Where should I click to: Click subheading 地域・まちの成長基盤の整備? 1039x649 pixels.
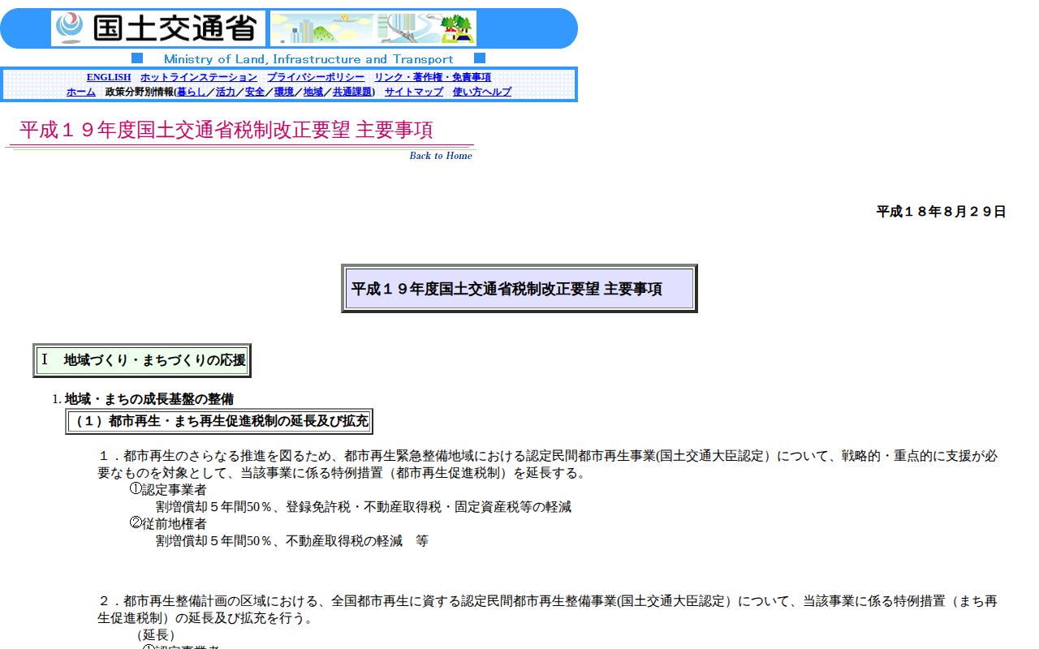pyautogui.click(x=149, y=398)
